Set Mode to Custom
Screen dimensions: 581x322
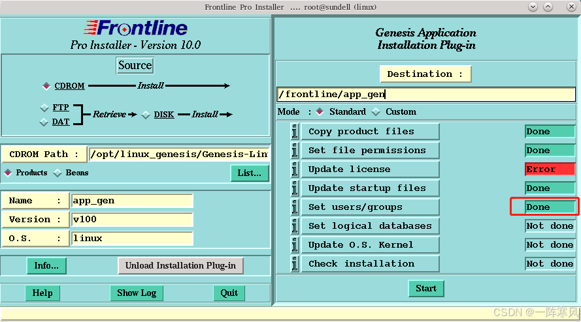(376, 111)
